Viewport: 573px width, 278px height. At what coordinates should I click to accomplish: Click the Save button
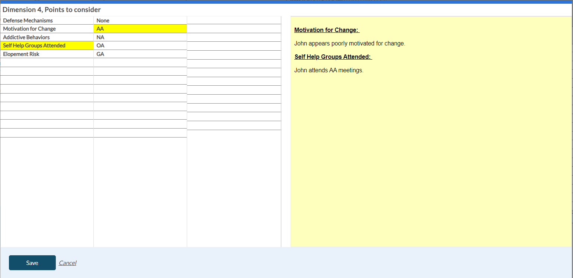tap(32, 263)
